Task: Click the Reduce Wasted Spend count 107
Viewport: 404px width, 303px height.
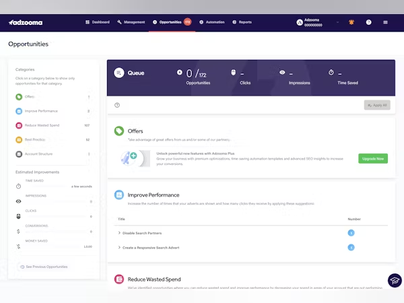Action: pos(87,125)
